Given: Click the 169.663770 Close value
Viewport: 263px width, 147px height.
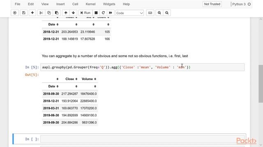Looking at the screenshot, I should tap(69, 108).
